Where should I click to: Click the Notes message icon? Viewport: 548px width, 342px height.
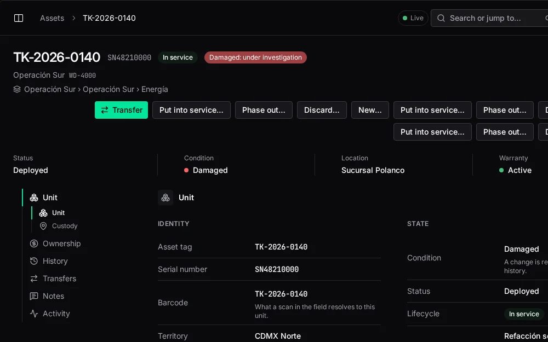click(34, 296)
